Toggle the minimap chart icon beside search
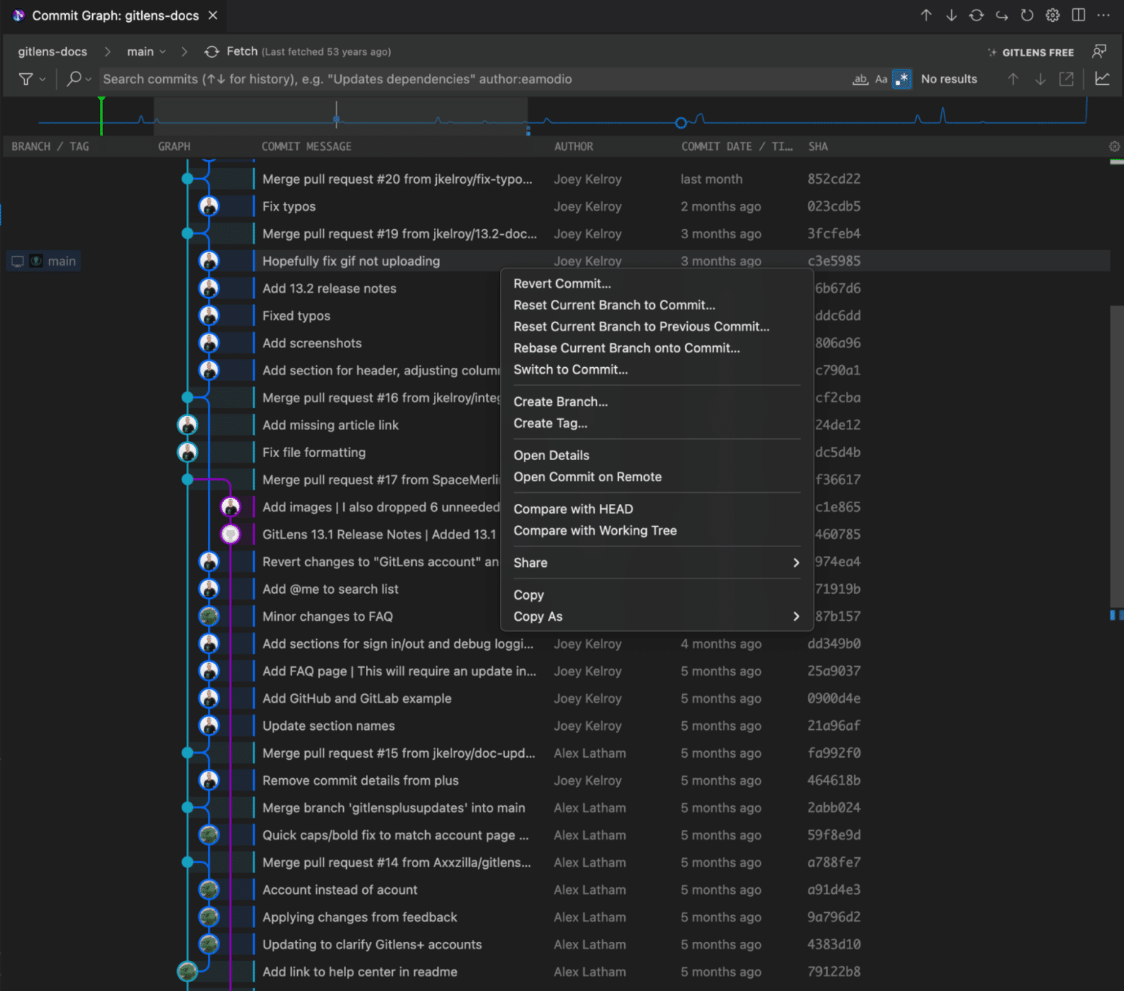1124x991 pixels. [1103, 78]
